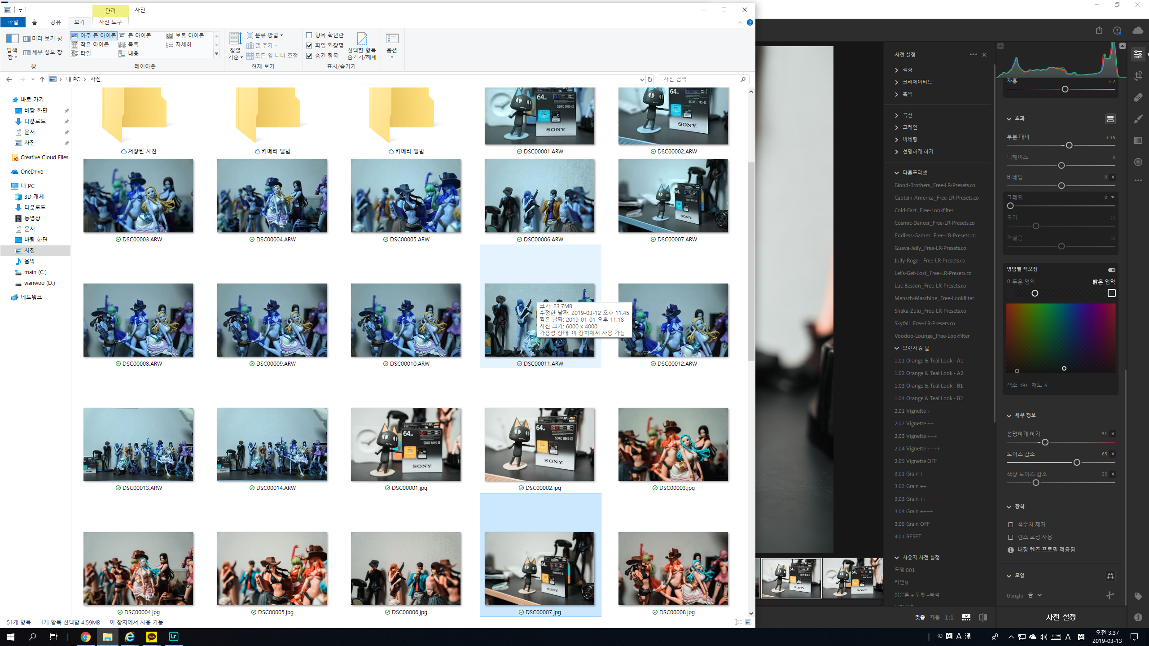This screenshot has height=646, width=1149.
Task: Open the Help icon in Lightroom header
Action: 1117,31
